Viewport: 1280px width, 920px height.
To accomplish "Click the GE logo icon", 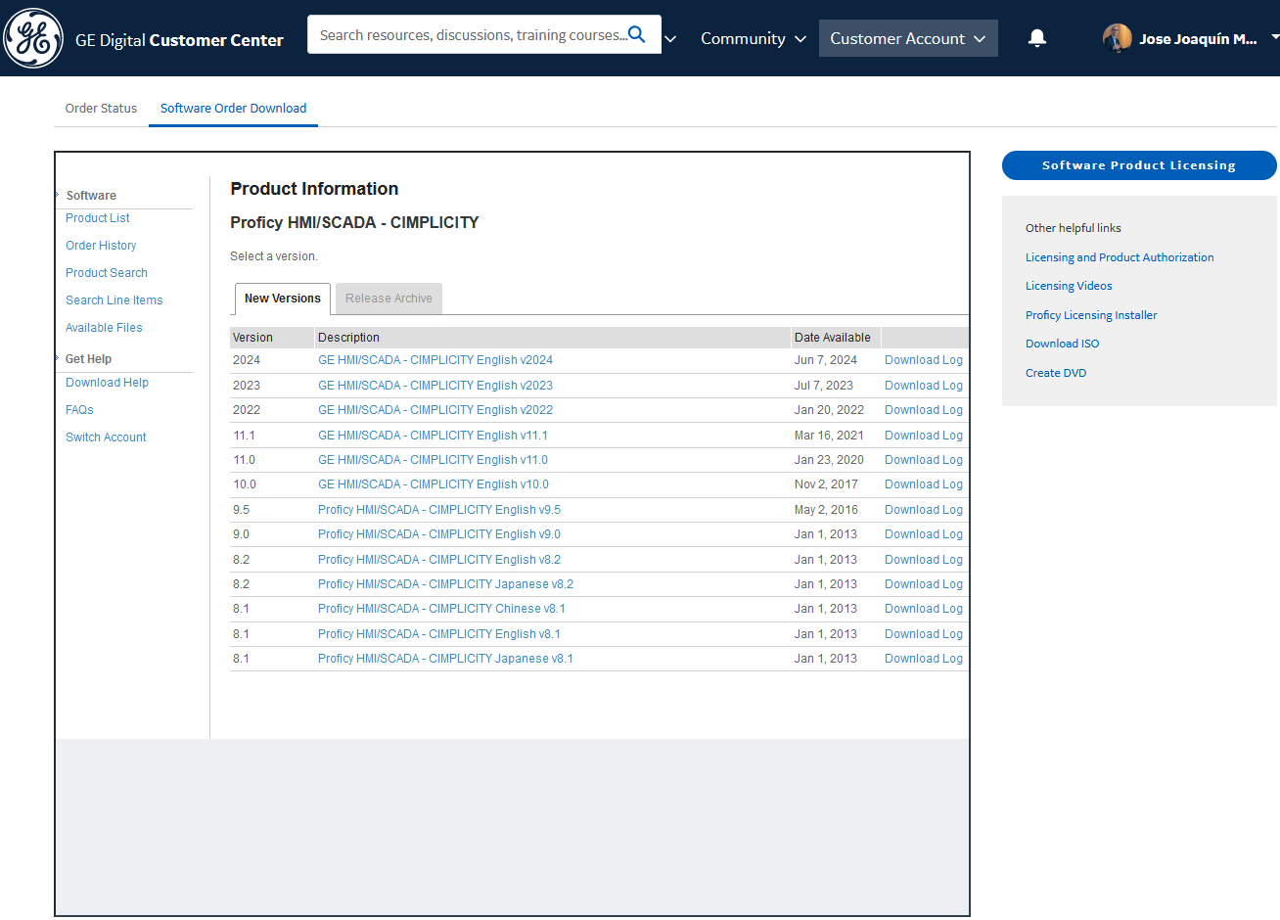I will point(34,38).
